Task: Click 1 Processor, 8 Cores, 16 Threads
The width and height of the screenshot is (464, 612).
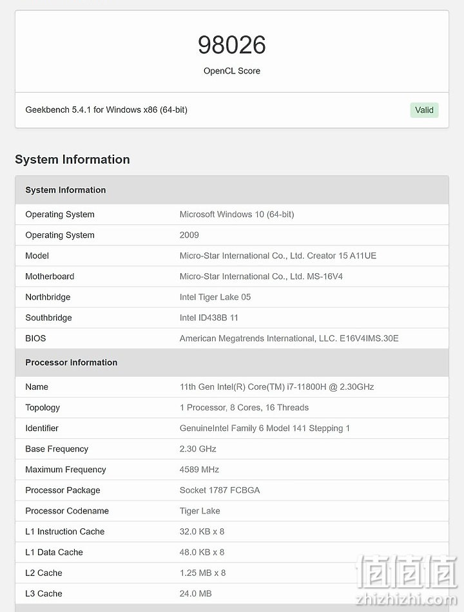Action: point(244,408)
